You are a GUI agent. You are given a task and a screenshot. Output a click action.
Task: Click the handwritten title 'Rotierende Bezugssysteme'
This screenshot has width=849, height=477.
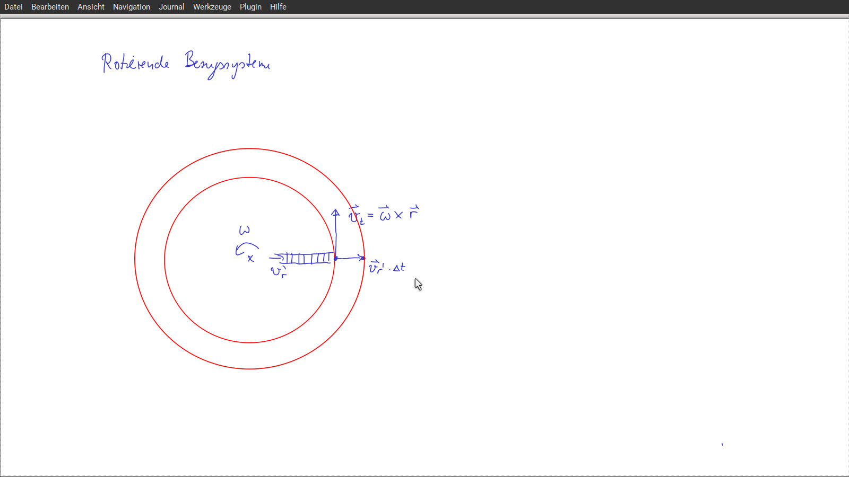(186, 64)
